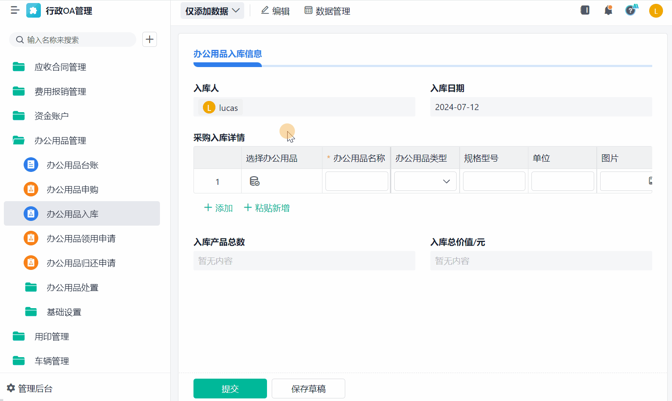This screenshot has width=672, height=401.
Task: Click the image upload icon in 图片 column
Action: coord(650,181)
